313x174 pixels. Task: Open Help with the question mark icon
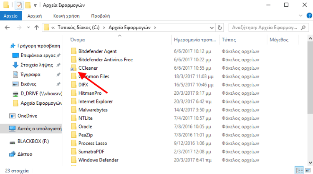click(x=309, y=15)
